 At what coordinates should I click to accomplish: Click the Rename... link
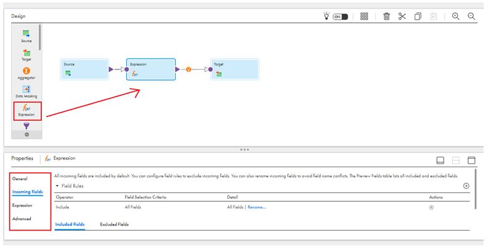257,207
